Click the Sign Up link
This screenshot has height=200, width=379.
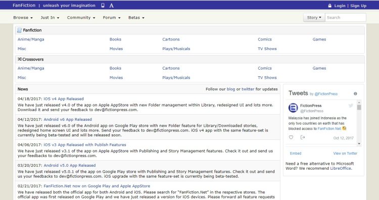(358, 6)
